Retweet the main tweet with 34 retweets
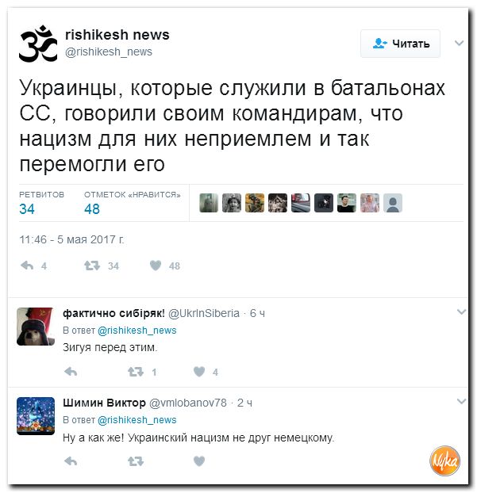 pos(92,266)
